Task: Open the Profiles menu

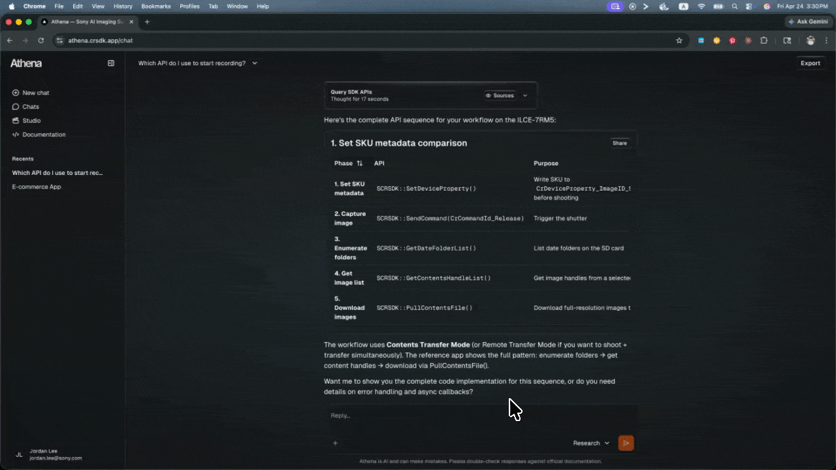Action: click(x=189, y=6)
